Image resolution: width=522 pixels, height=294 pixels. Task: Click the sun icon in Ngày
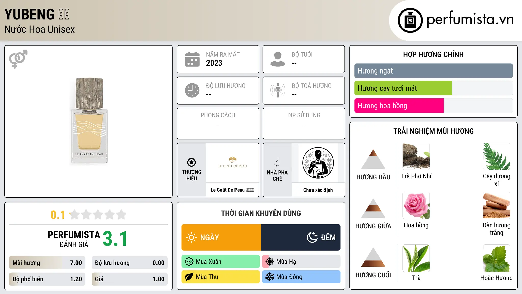point(191,237)
